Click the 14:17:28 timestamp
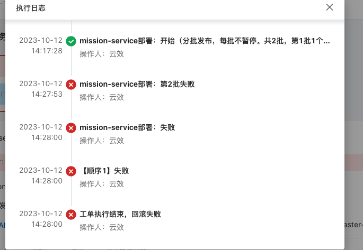 pos(47,51)
